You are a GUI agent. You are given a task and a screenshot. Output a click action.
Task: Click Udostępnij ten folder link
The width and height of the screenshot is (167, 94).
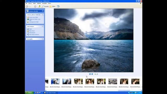[33, 22]
